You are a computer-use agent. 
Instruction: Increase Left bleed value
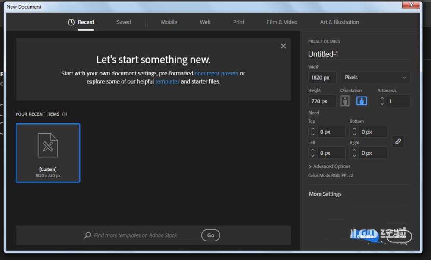[x=313, y=150]
